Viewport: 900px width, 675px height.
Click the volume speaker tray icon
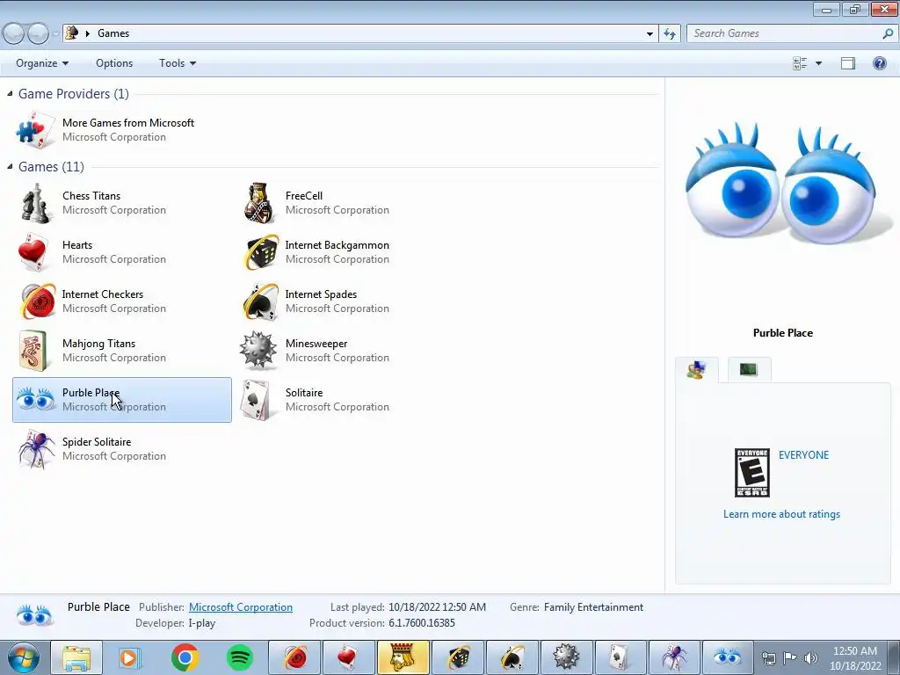811,657
